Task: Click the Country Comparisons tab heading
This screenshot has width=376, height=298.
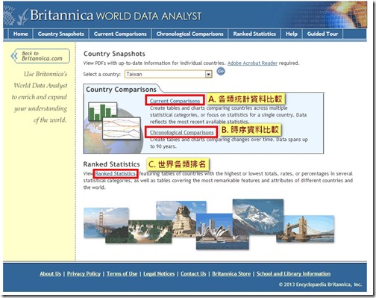Action: coord(121,90)
